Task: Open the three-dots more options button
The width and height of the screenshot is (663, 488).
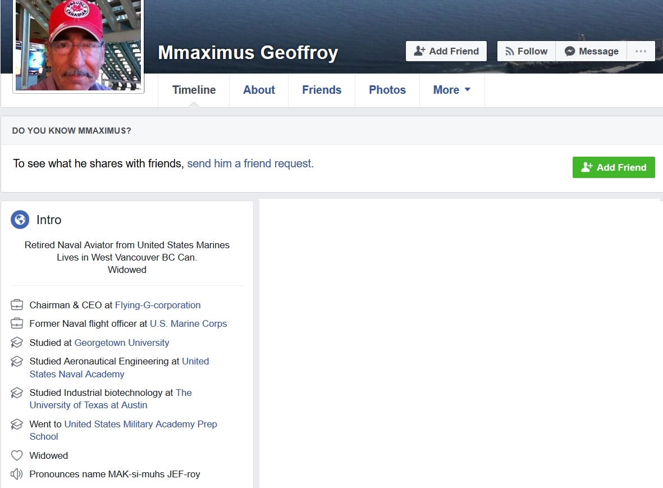Action: [641, 51]
